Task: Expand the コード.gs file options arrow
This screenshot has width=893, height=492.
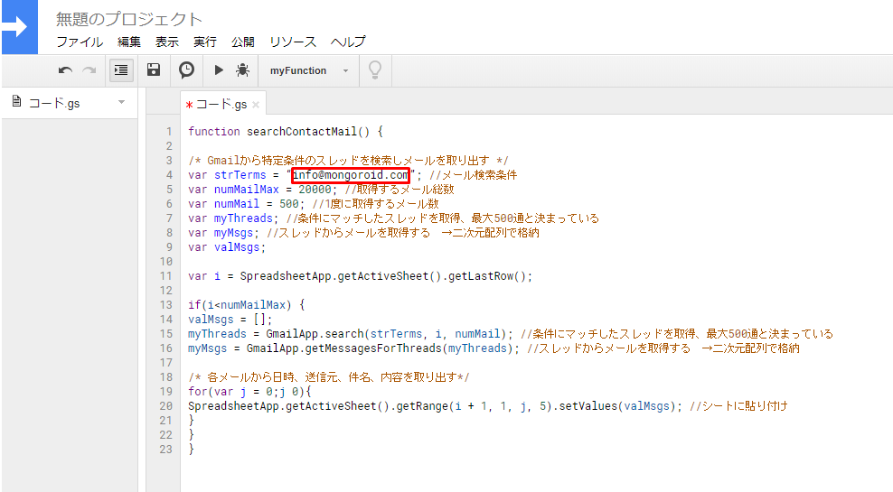Action: pos(121,102)
